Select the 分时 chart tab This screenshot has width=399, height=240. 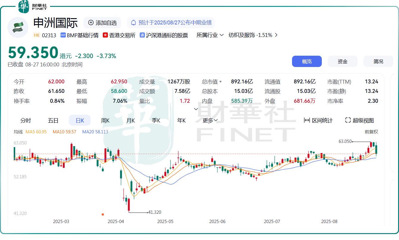point(26,120)
